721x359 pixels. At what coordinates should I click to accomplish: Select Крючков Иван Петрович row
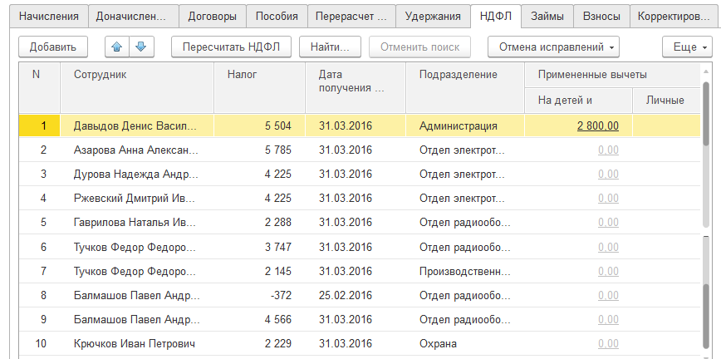click(x=134, y=343)
